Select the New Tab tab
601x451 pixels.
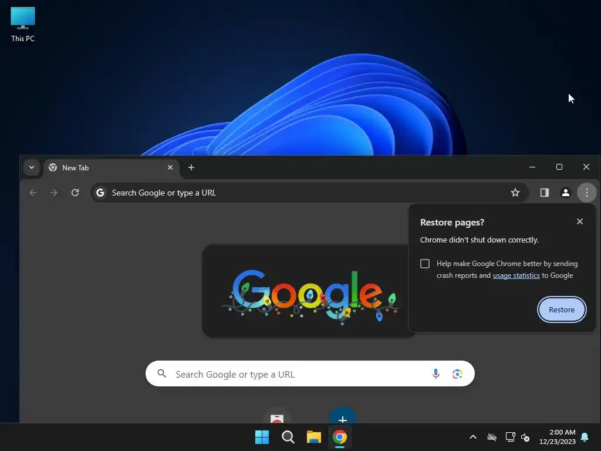tap(111, 168)
